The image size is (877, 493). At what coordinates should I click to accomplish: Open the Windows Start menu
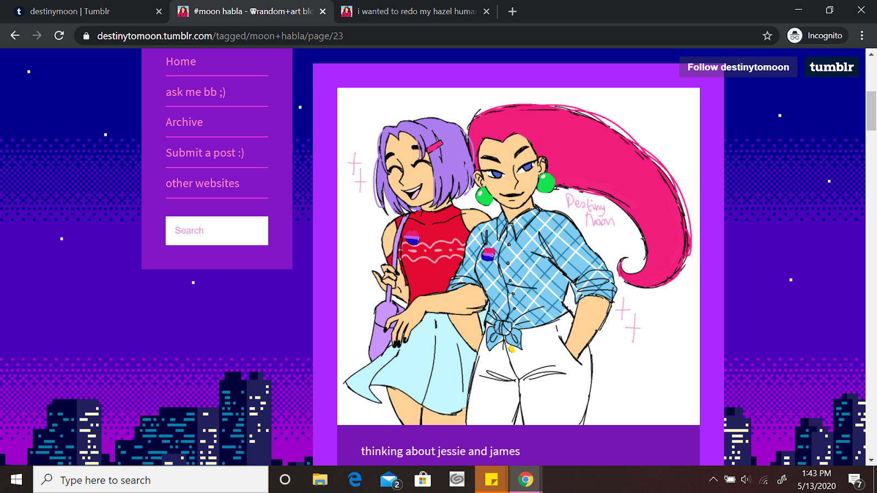click(16, 480)
